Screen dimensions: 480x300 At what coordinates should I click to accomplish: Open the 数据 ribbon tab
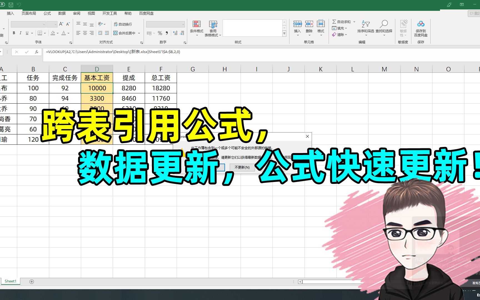click(x=62, y=13)
